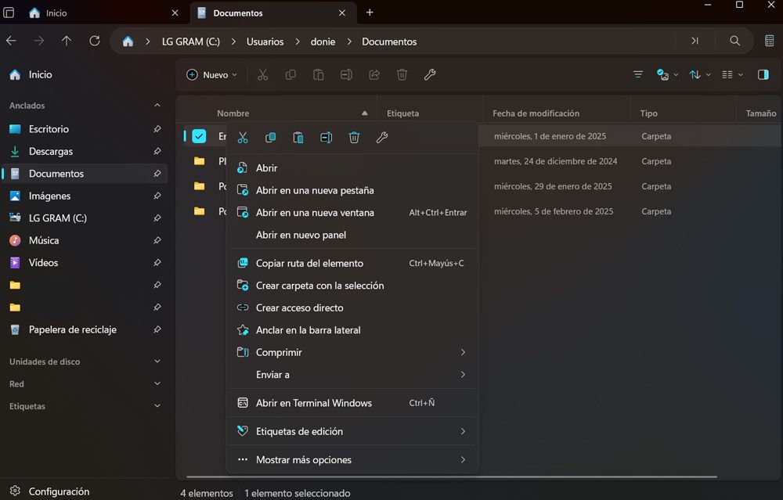Unpin Papelera de reciclaje from the sidebar
The image size is (783, 500).
pyautogui.click(x=157, y=329)
